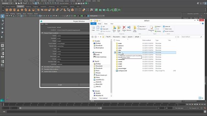Click the Rename icon in Explorer ribbon
207x116 pixels.
pyautogui.click(x=129, y=27)
